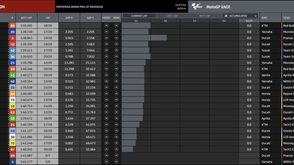
Task: Click the S3 sector header
Action: (195, 21)
